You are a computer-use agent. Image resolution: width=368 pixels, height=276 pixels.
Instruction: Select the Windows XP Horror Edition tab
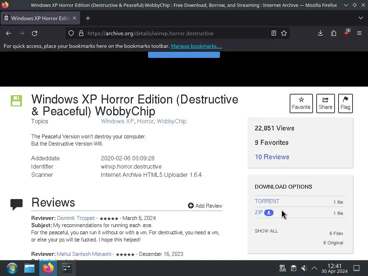(40, 18)
